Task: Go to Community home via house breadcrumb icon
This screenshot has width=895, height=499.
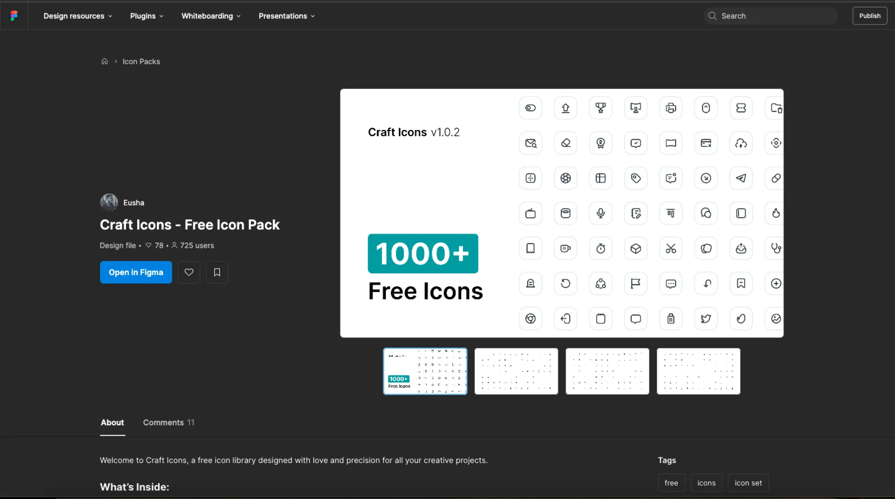Action: click(105, 62)
